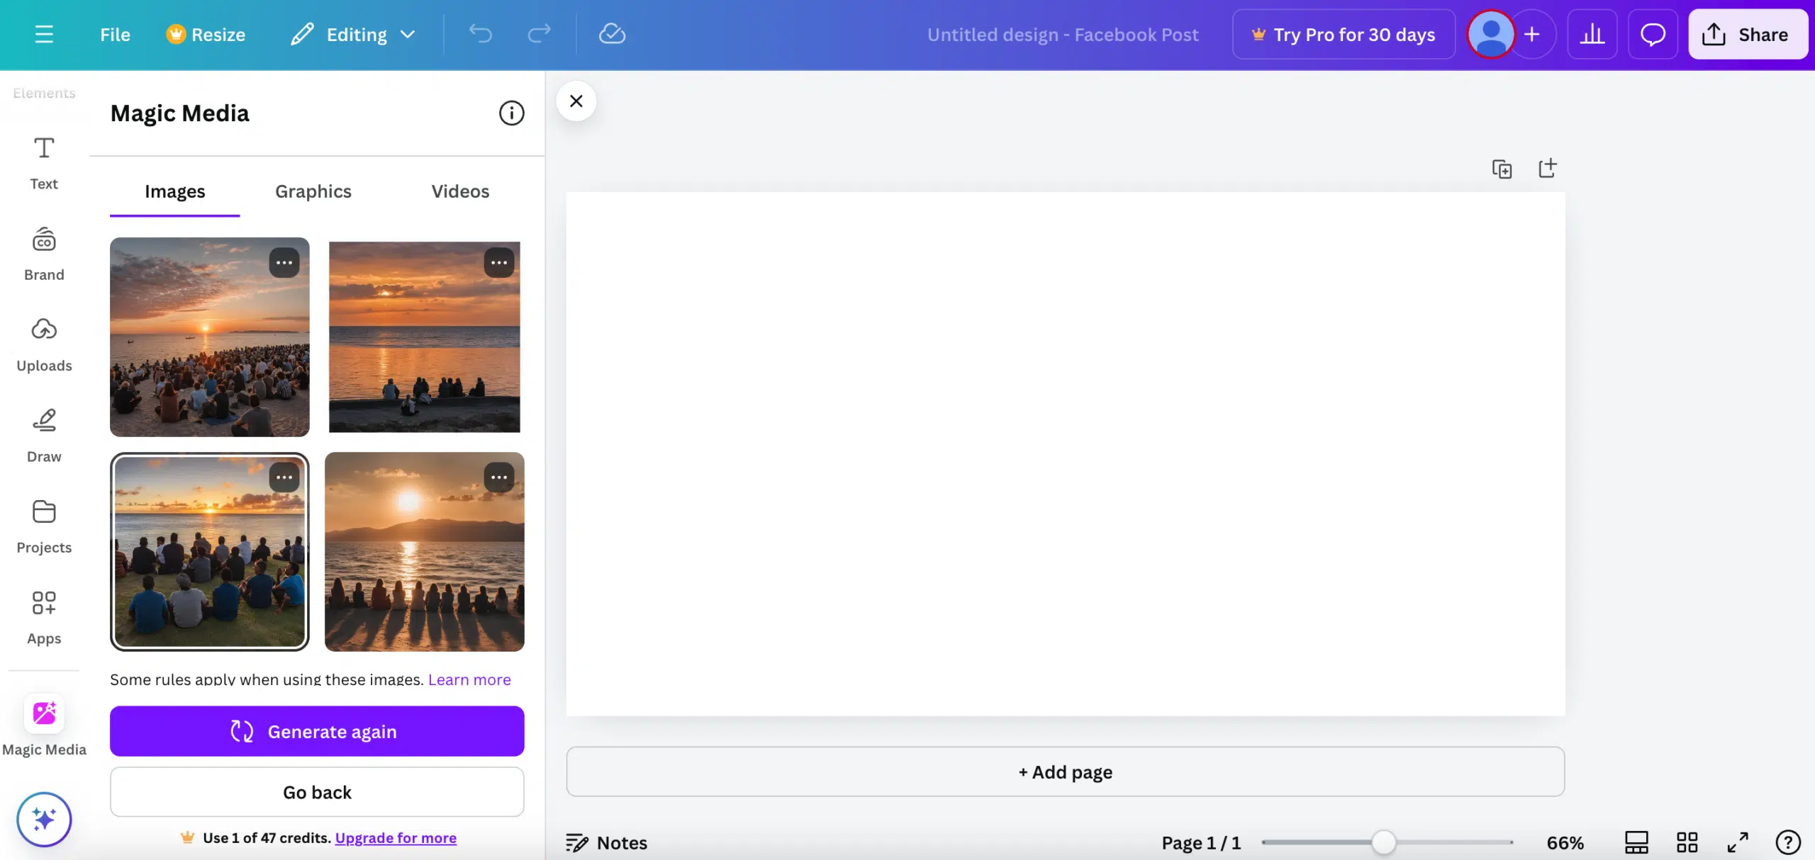
Task: Click the zoom slider handle
Action: point(1383,842)
